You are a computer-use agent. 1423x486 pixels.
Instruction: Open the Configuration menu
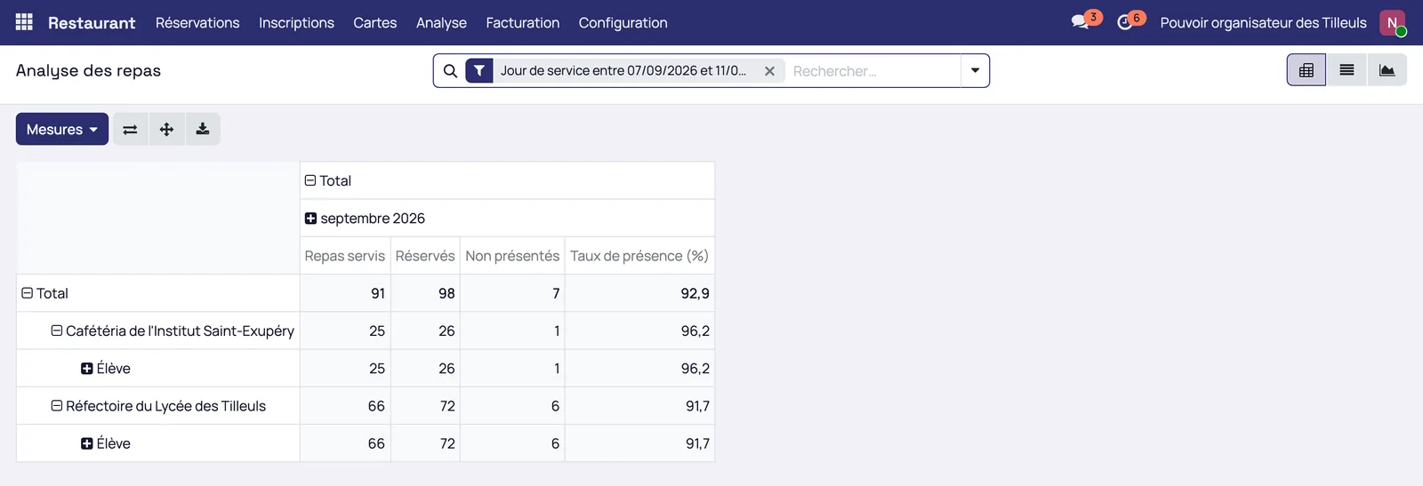pyautogui.click(x=623, y=22)
